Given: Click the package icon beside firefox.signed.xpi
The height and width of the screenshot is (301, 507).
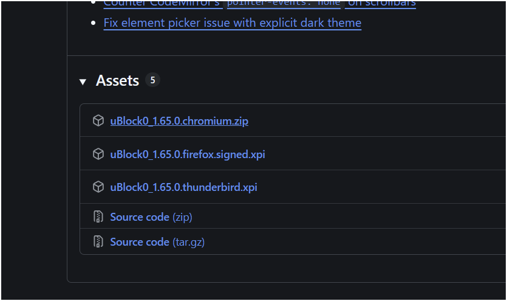Looking at the screenshot, I should (x=98, y=154).
